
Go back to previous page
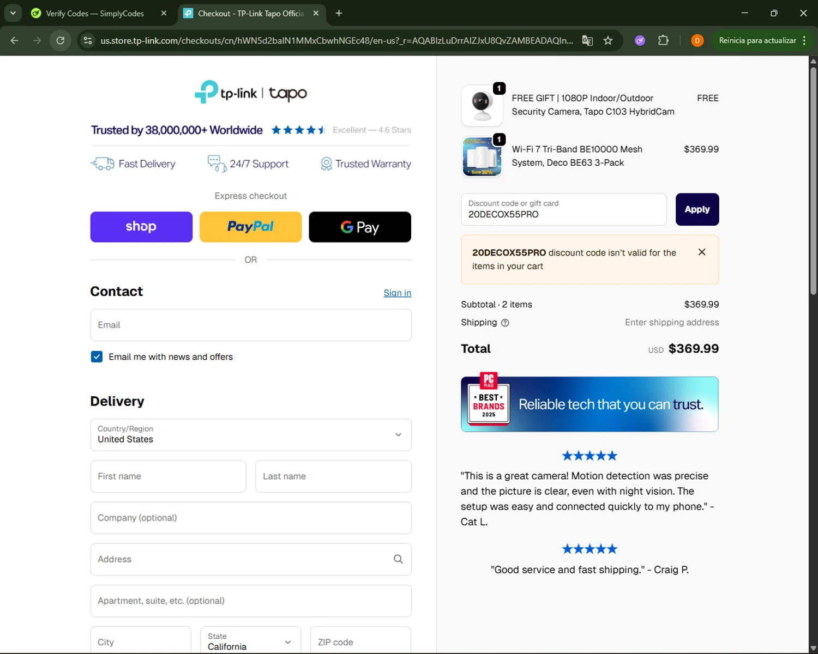tap(15, 40)
